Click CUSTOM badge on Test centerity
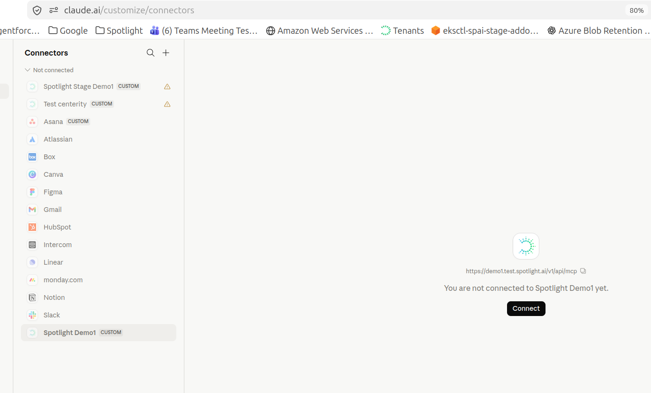 click(x=102, y=104)
